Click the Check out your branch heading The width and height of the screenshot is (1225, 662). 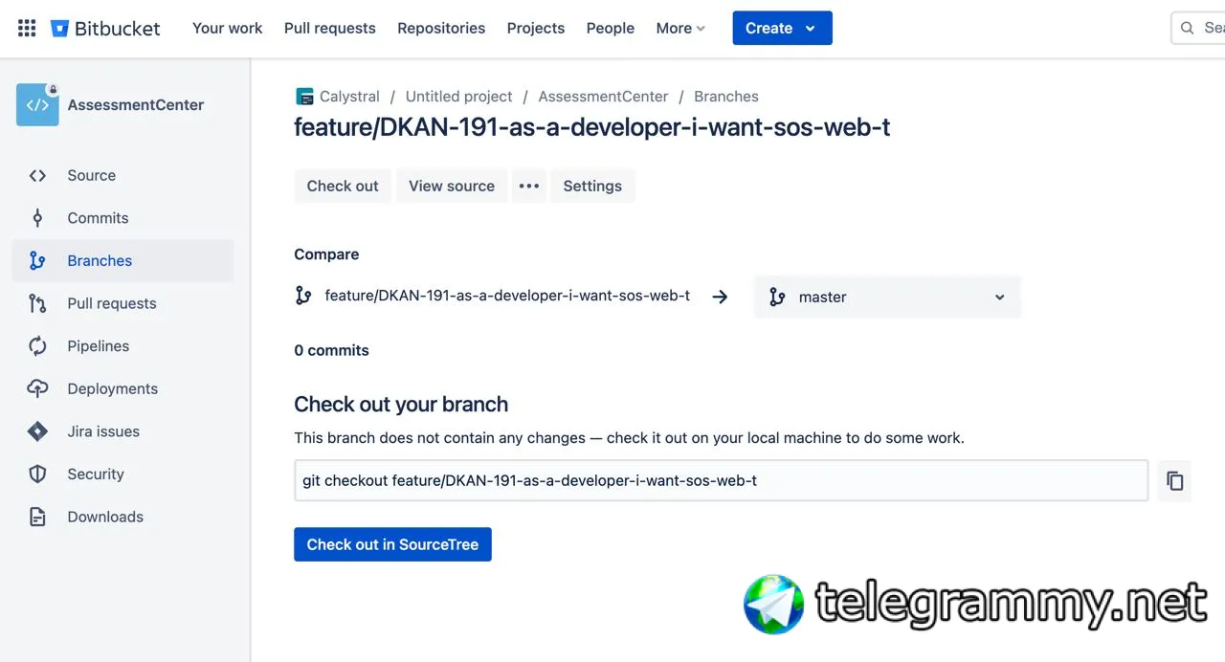tap(401, 404)
